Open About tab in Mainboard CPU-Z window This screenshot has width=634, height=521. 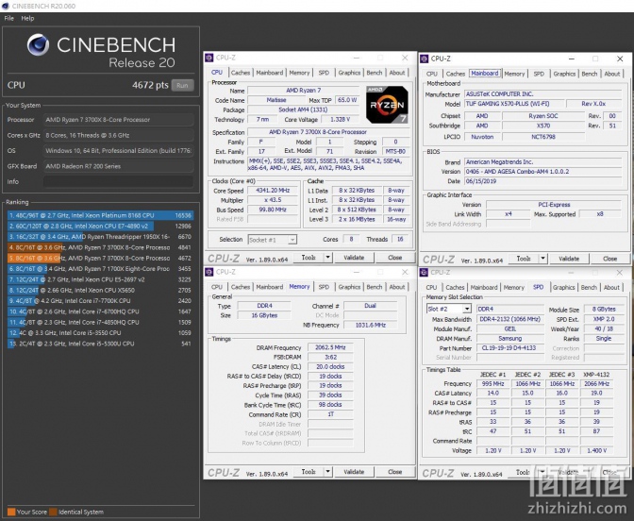612,74
